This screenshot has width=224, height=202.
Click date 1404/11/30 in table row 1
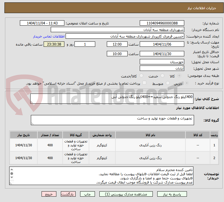(23, 145)
